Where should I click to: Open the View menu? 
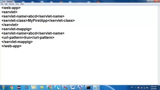[x=17, y=4]
